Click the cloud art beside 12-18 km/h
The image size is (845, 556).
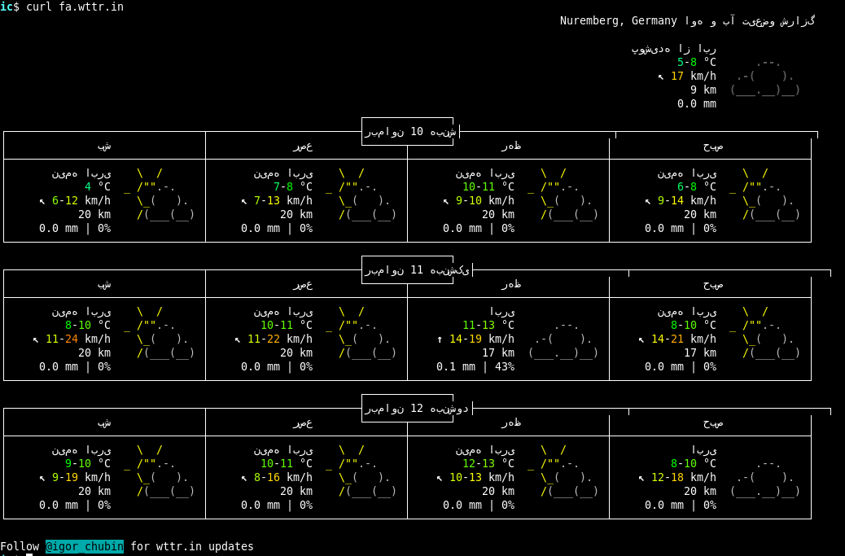pyautogui.click(x=765, y=478)
